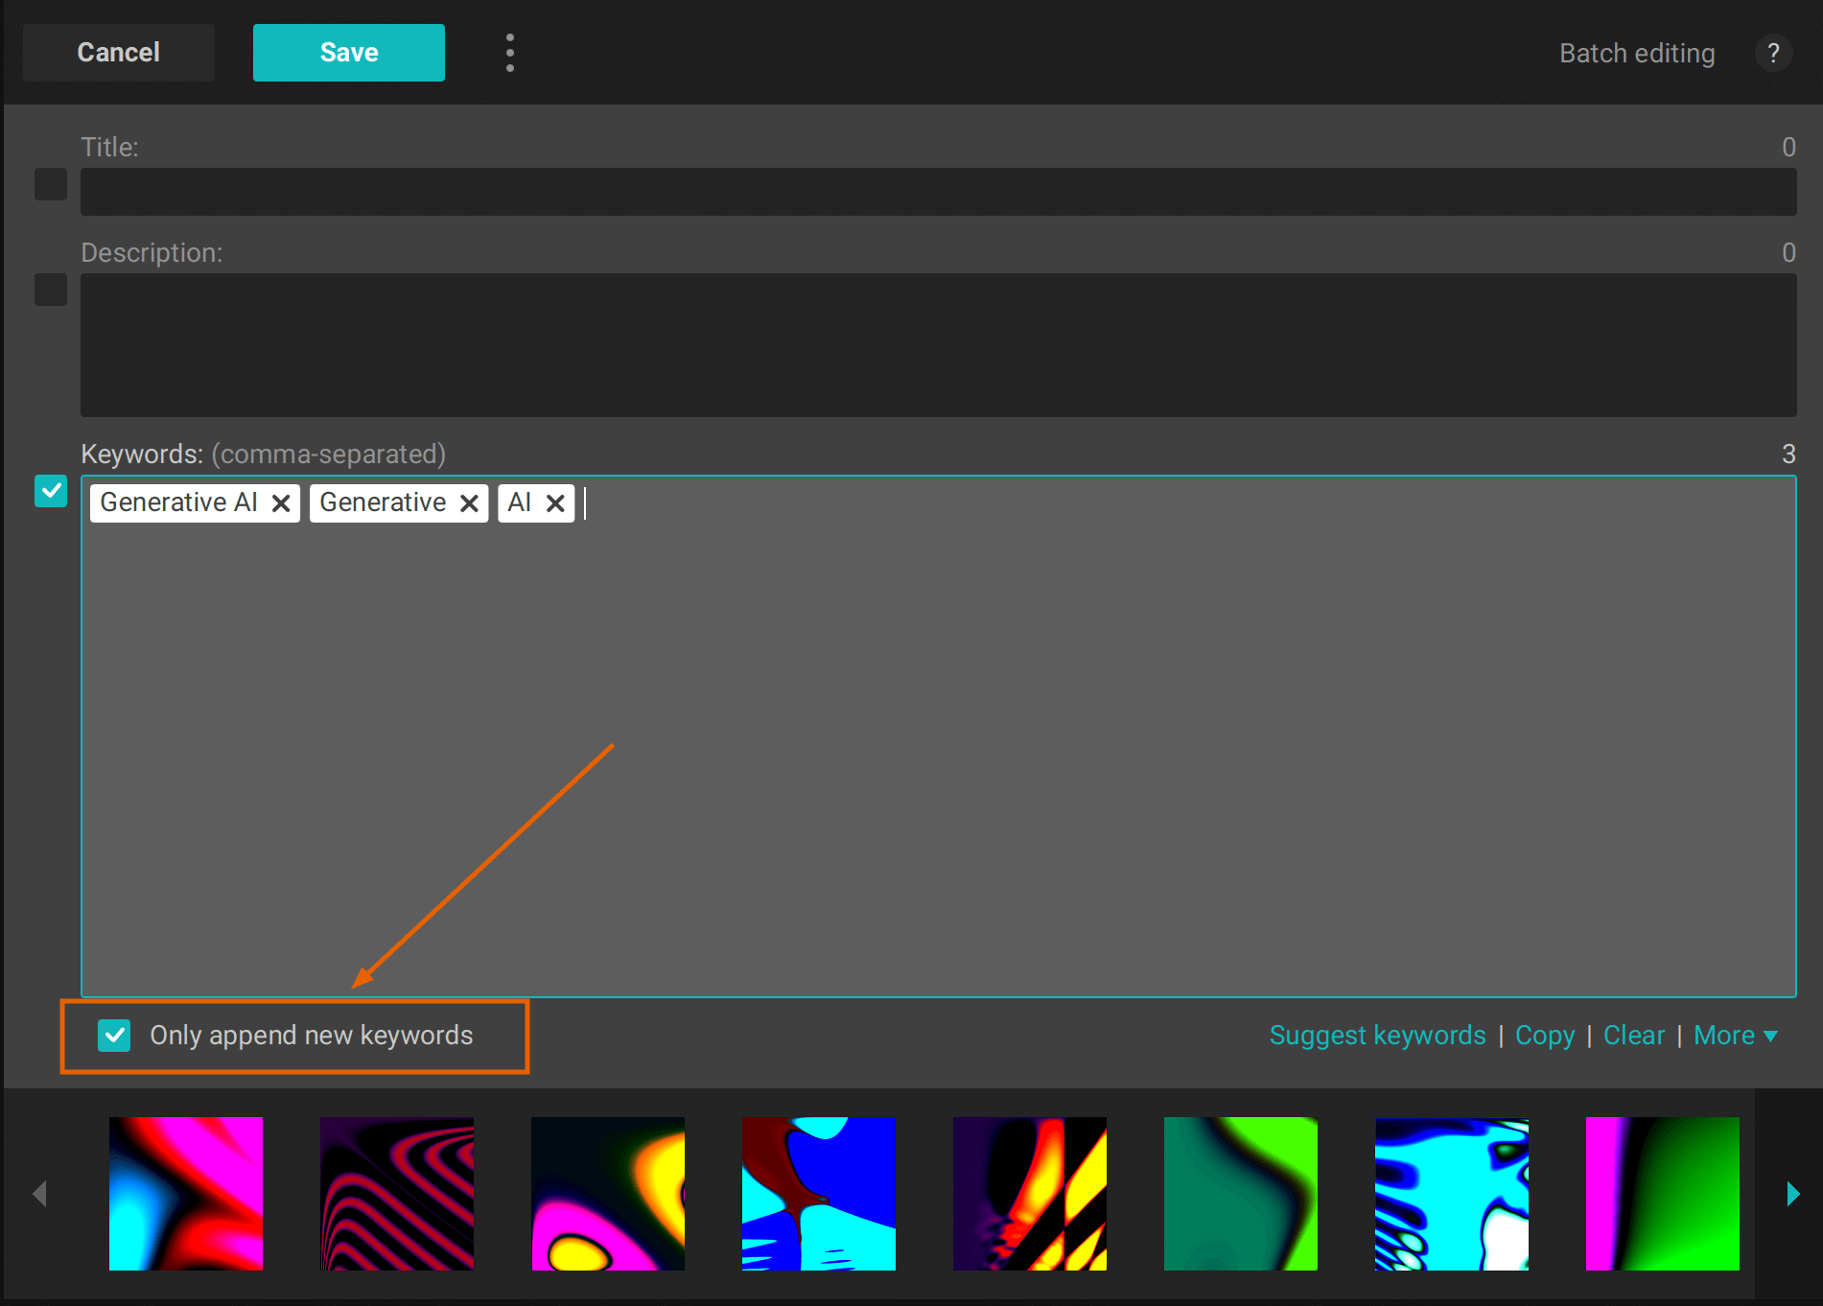Enable the Title field checkbox
This screenshot has height=1306, width=1823.
(51, 184)
